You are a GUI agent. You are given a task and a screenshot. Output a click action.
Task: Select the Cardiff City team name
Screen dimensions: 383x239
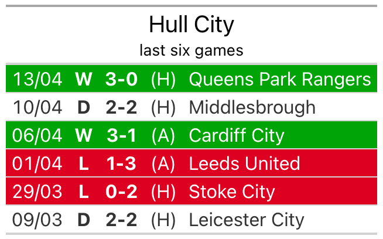[x=237, y=136]
